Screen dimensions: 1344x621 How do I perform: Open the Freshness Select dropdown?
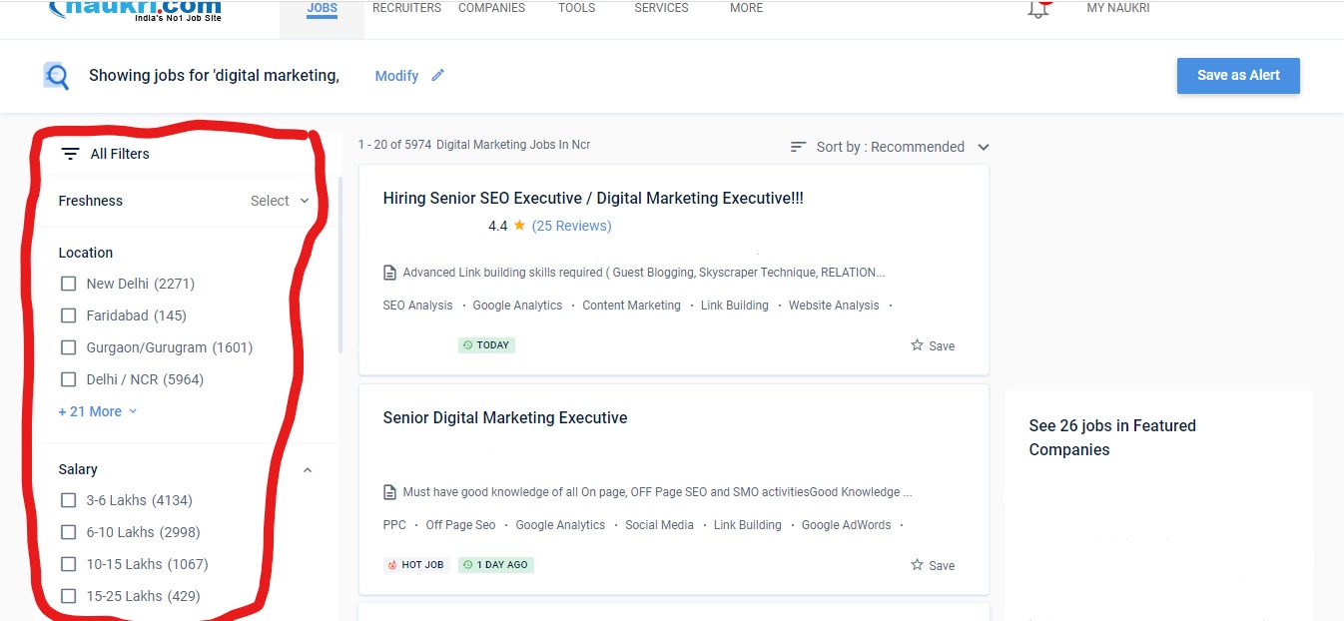pyautogui.click(x=280, y=201)
